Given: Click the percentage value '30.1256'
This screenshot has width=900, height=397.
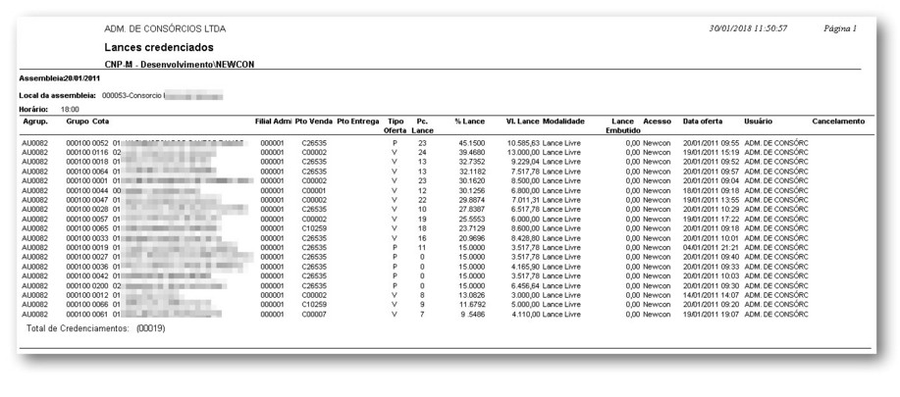Looking at the screenshot, I should (472, 190).
